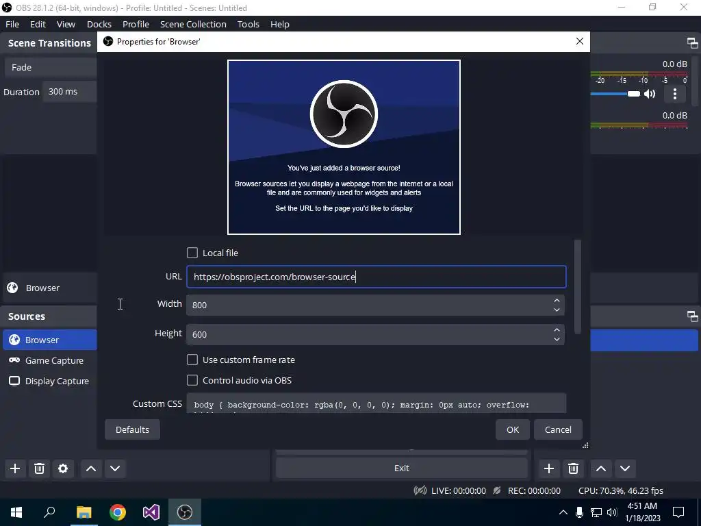Viewport: 701px width, 526px height.
Task: Increase Width with the up arrow
Action: click(557, 301)
